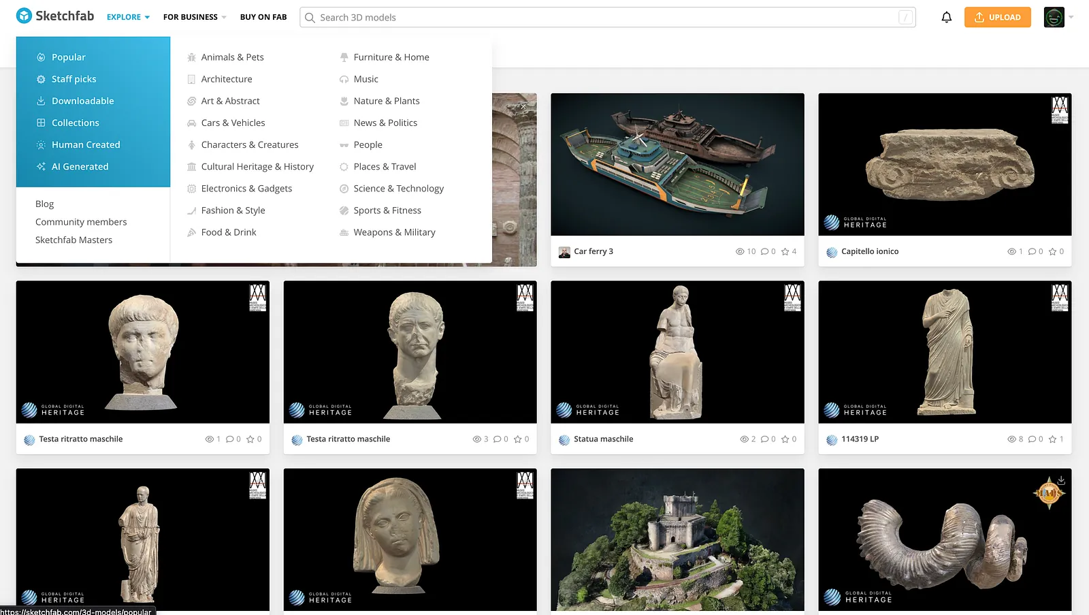Click comments icon on 114319 LP card
The image size is (1089, 615).
point(1032,439)
